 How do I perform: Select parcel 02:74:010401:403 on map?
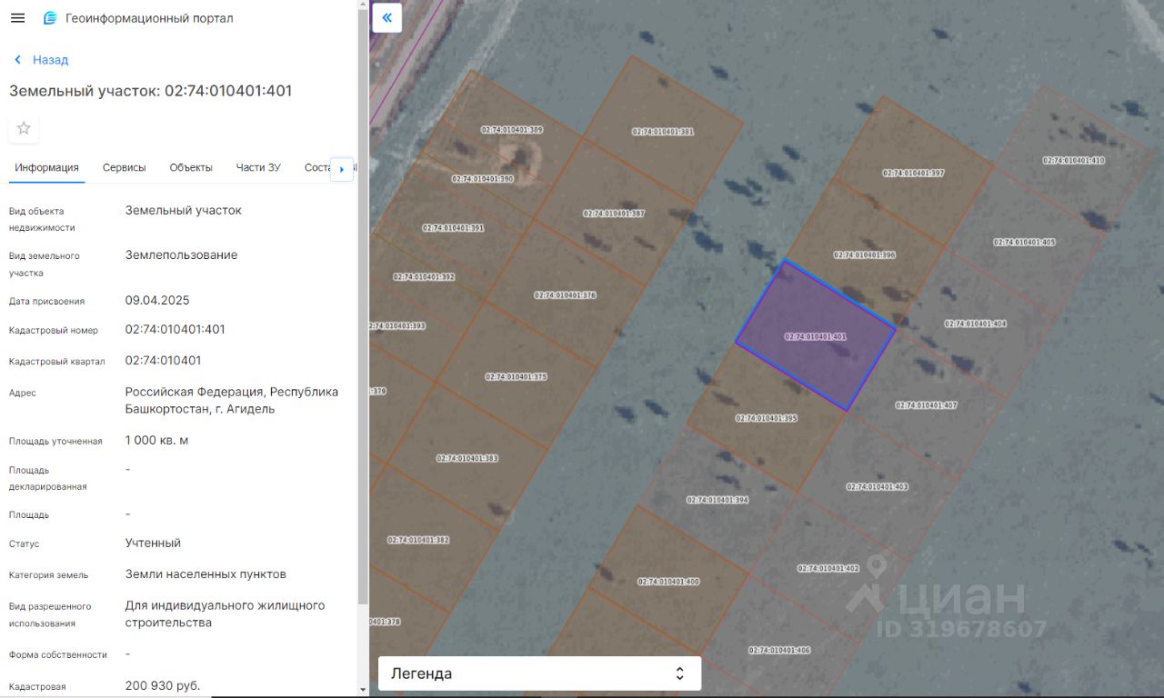[x=878, y=487]
